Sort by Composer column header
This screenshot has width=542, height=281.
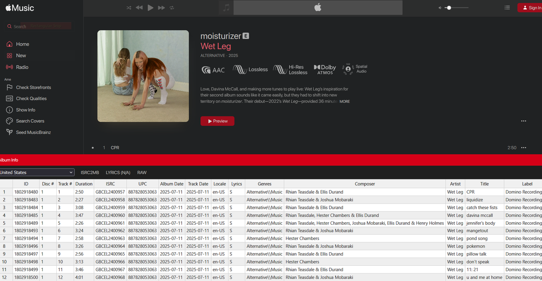[365, 184]
